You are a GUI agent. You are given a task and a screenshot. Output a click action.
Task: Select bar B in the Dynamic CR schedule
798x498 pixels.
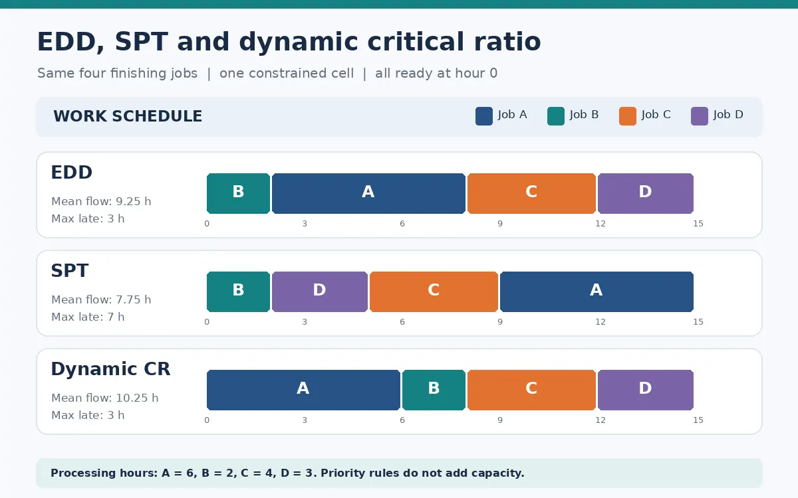point(434,390)
